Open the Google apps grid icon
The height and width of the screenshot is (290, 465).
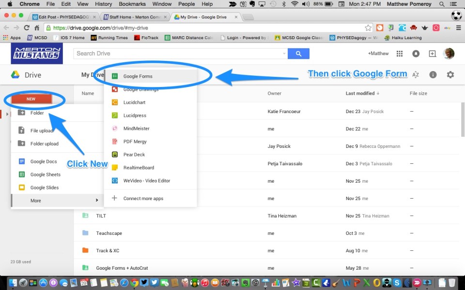[400, 54]
